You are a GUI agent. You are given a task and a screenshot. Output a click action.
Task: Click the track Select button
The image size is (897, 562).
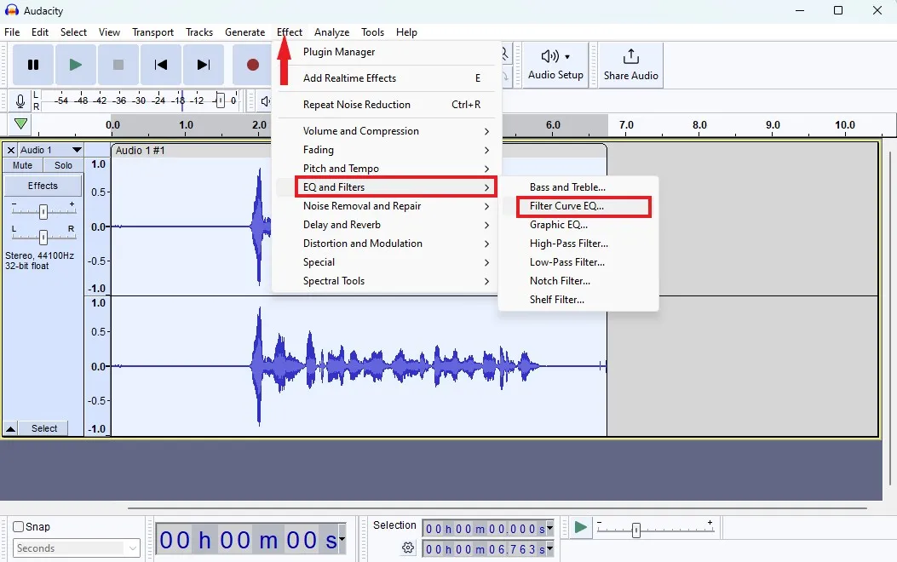pos(44,428)
